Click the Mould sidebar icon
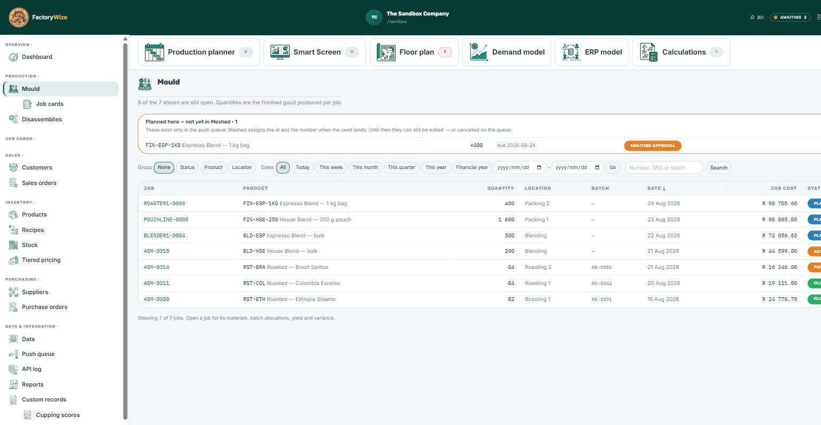The width and height of the screenshot is (821, 425). [x=13, y=89]
